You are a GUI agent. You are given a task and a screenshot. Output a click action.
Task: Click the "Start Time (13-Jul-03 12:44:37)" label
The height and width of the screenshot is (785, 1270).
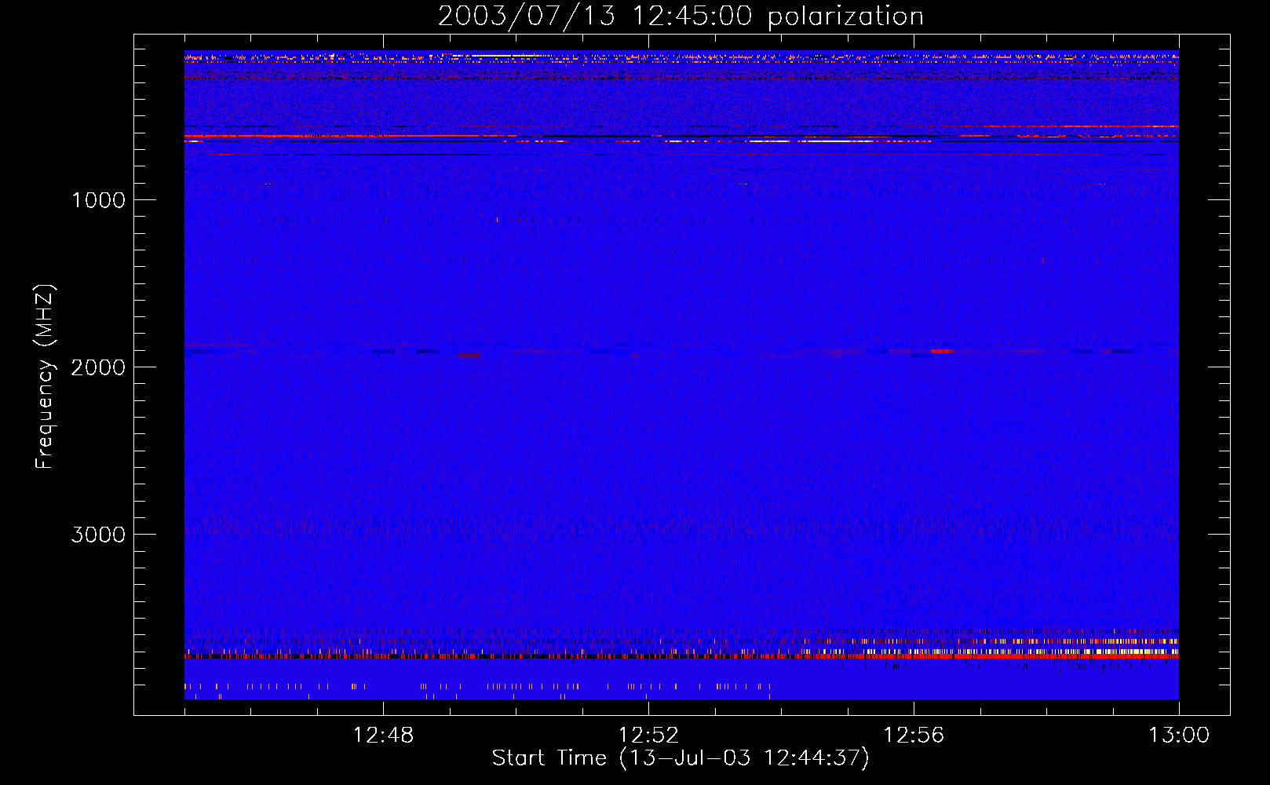(681, 758)
